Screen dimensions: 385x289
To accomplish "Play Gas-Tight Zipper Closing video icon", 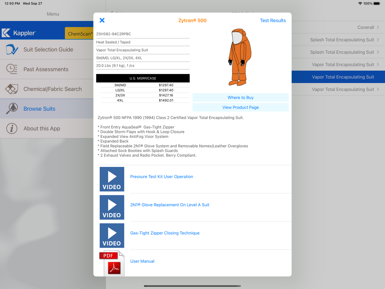I will coord(112,236).
